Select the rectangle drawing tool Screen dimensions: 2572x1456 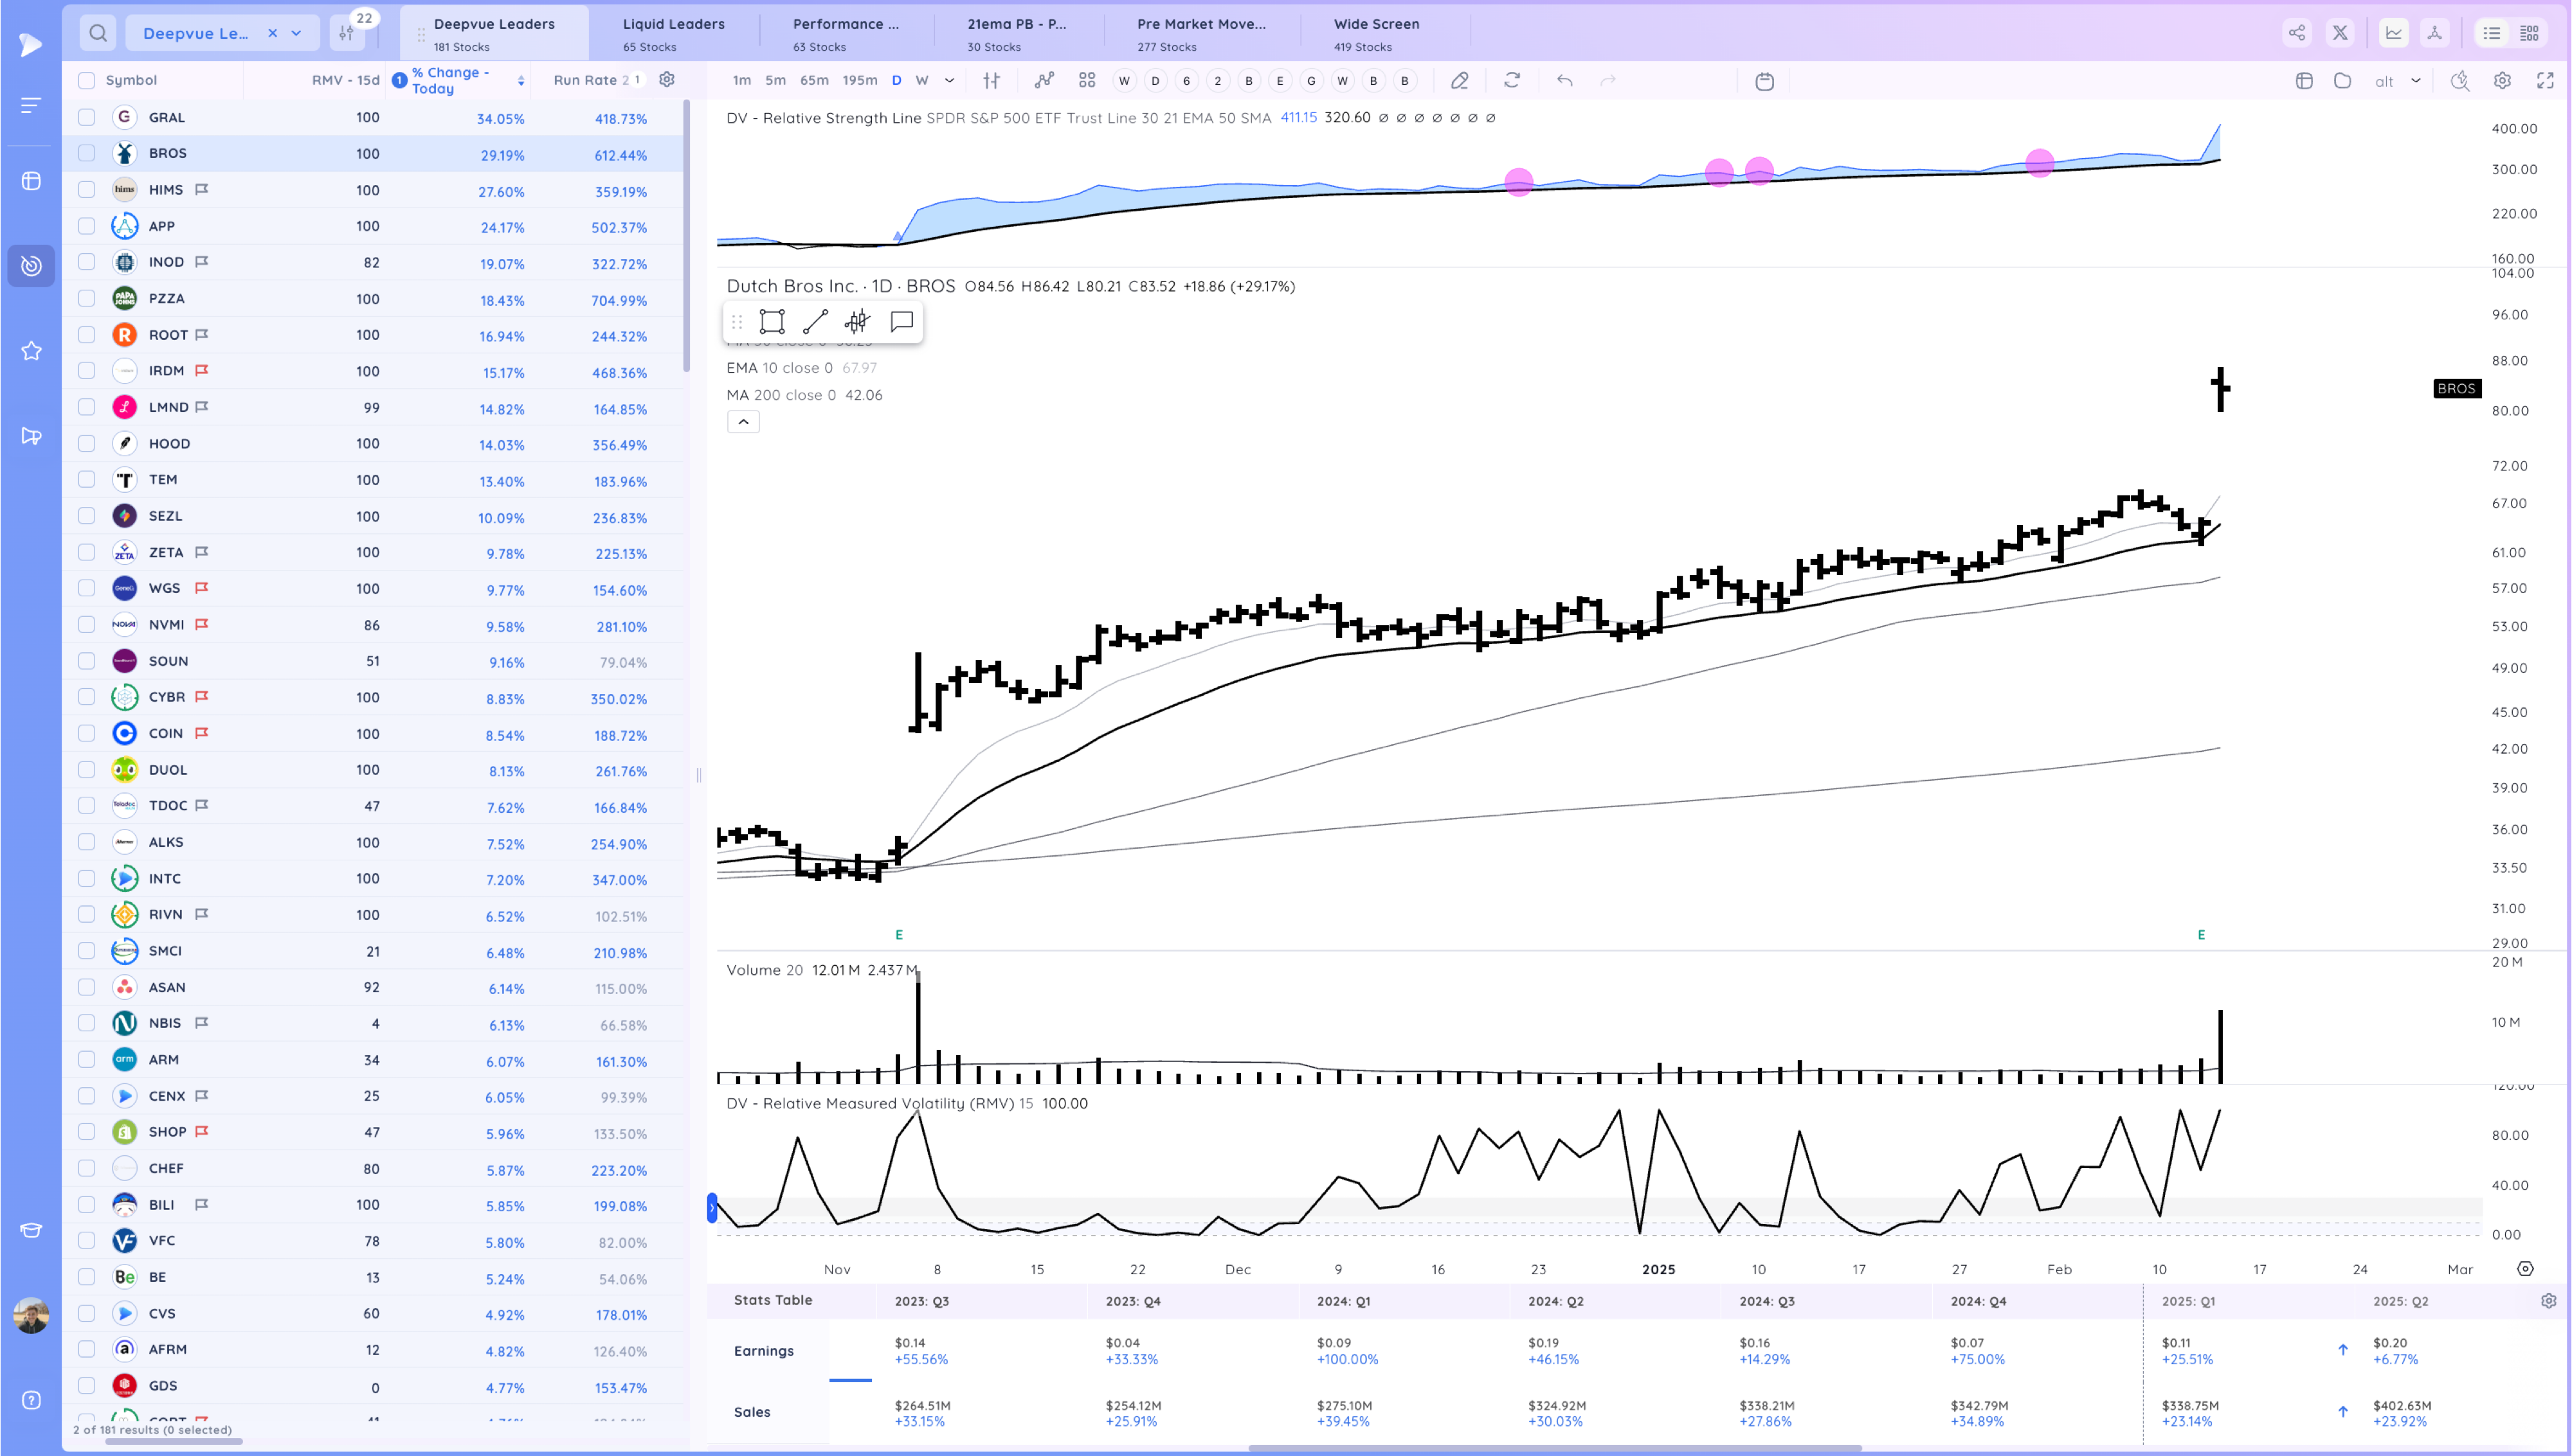(x=772, y=322)
